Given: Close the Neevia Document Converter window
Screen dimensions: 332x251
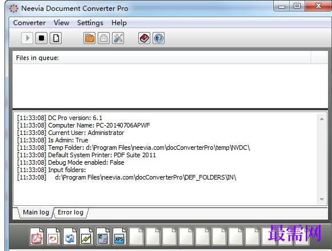Looking at the screenshot, I should [318, 6].
